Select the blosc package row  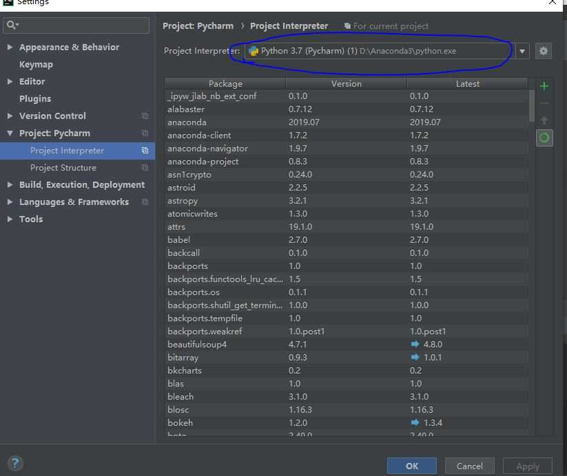tap(347, 409)
